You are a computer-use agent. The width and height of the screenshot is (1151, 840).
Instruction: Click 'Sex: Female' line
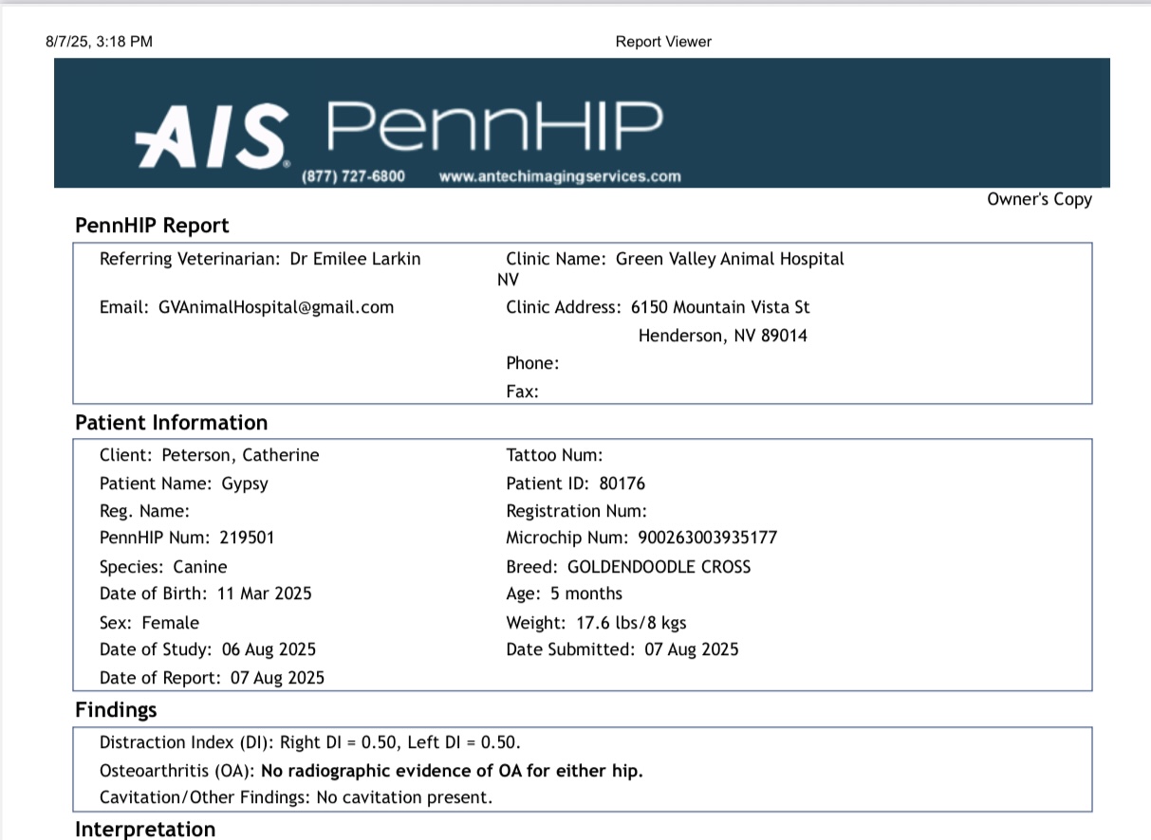[x=149, y=623]
